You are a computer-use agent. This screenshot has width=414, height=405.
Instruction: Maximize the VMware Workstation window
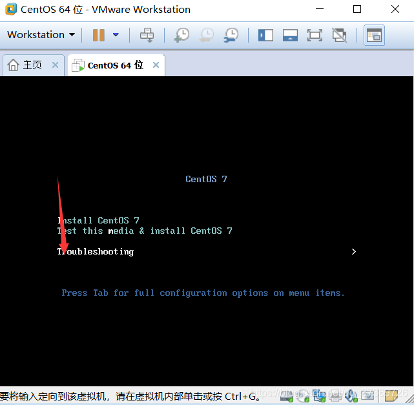click(357, 9)
